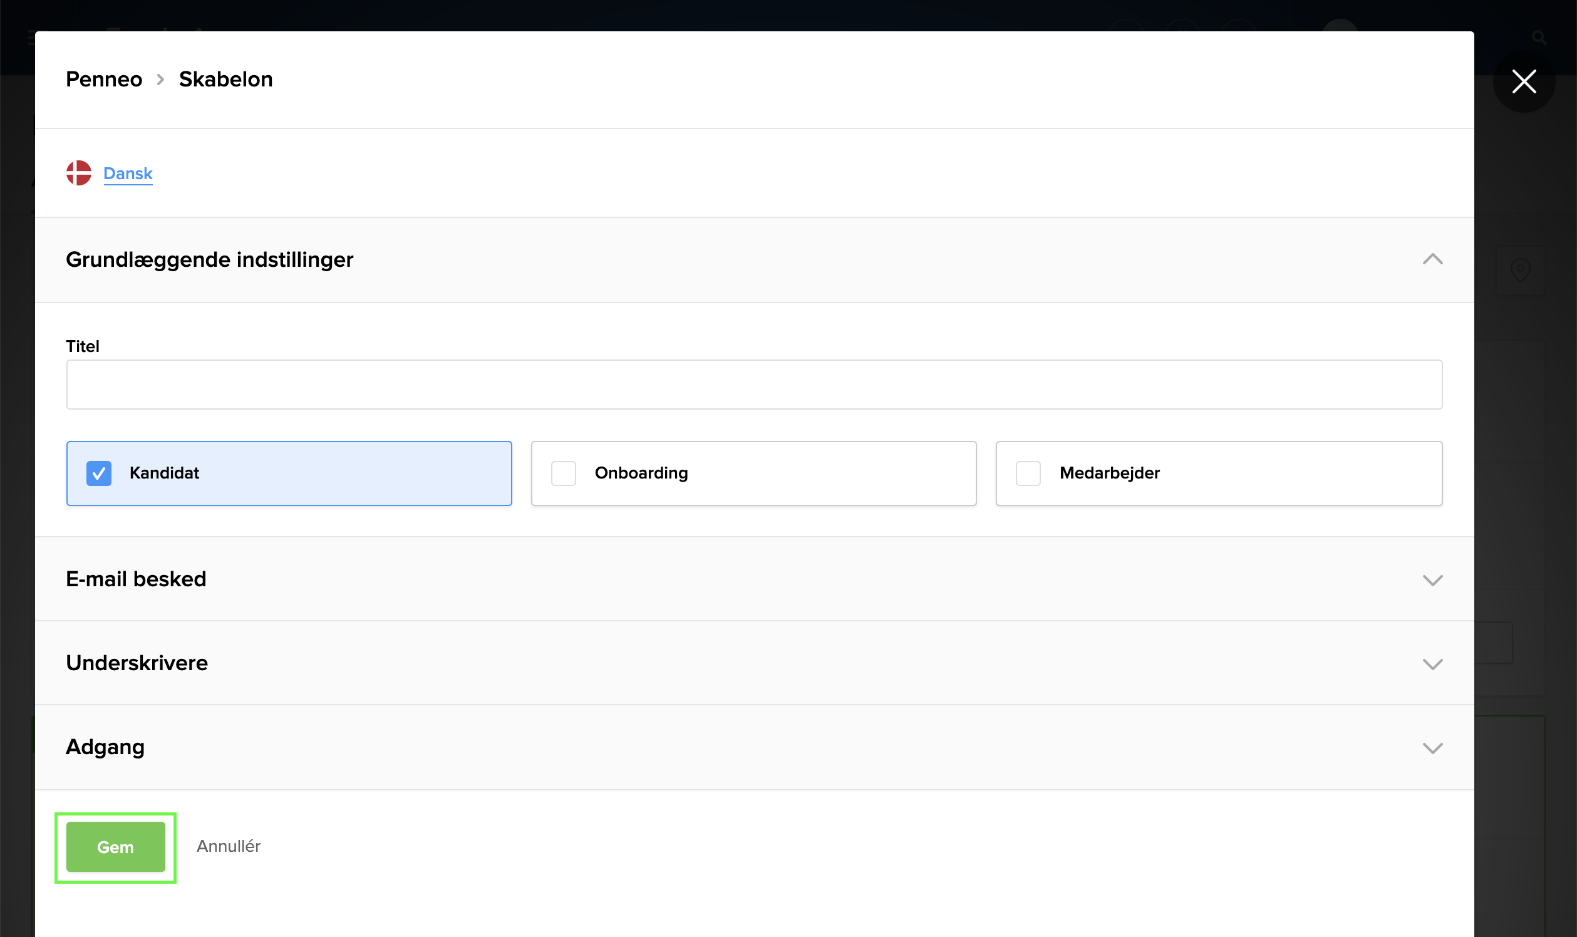
Task: Go to Penneo via the breadcrumb
Action: click(x=103, y=80)
